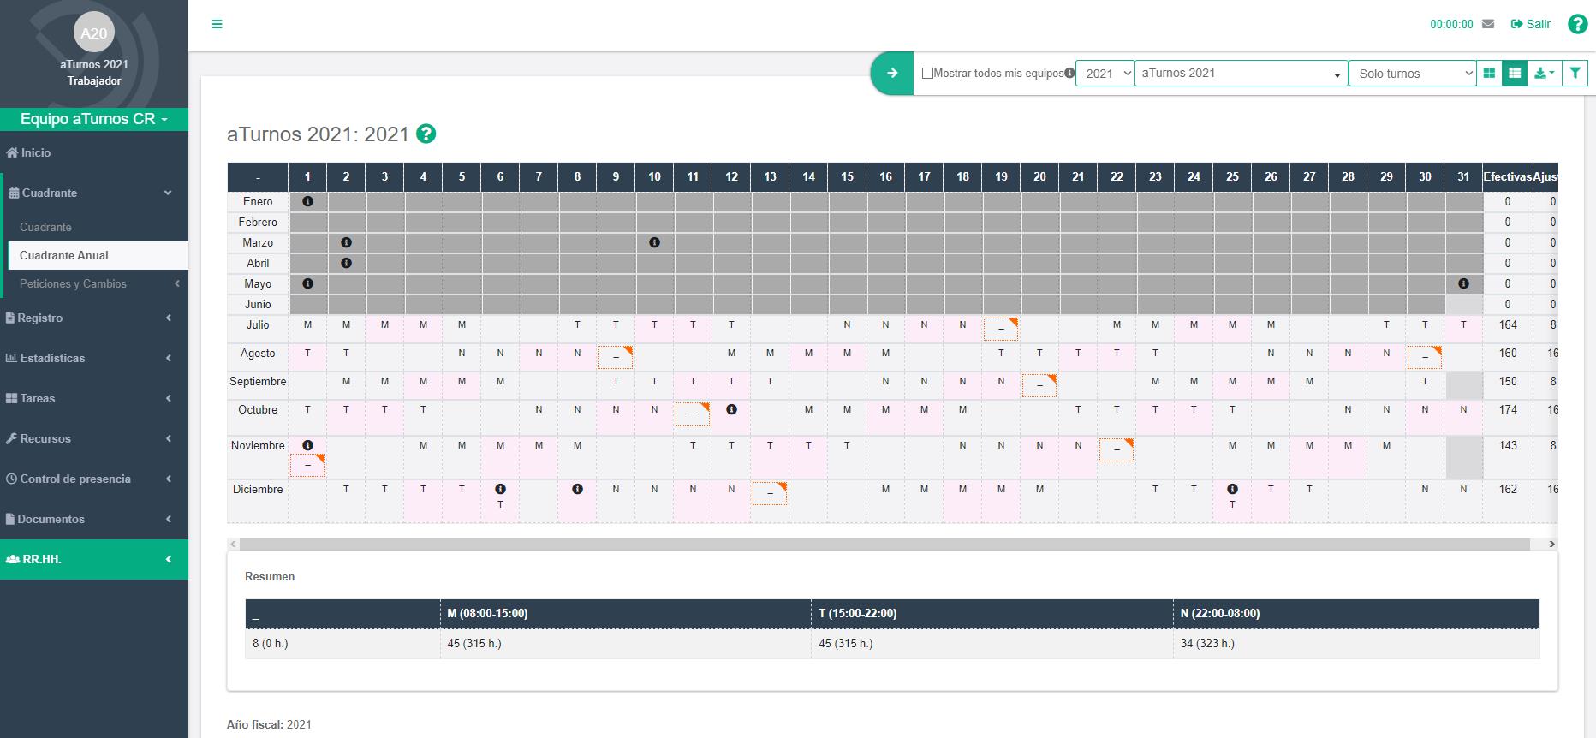
Task: Open the Solo turnos dropdown
Action: tap(1412, 74)
